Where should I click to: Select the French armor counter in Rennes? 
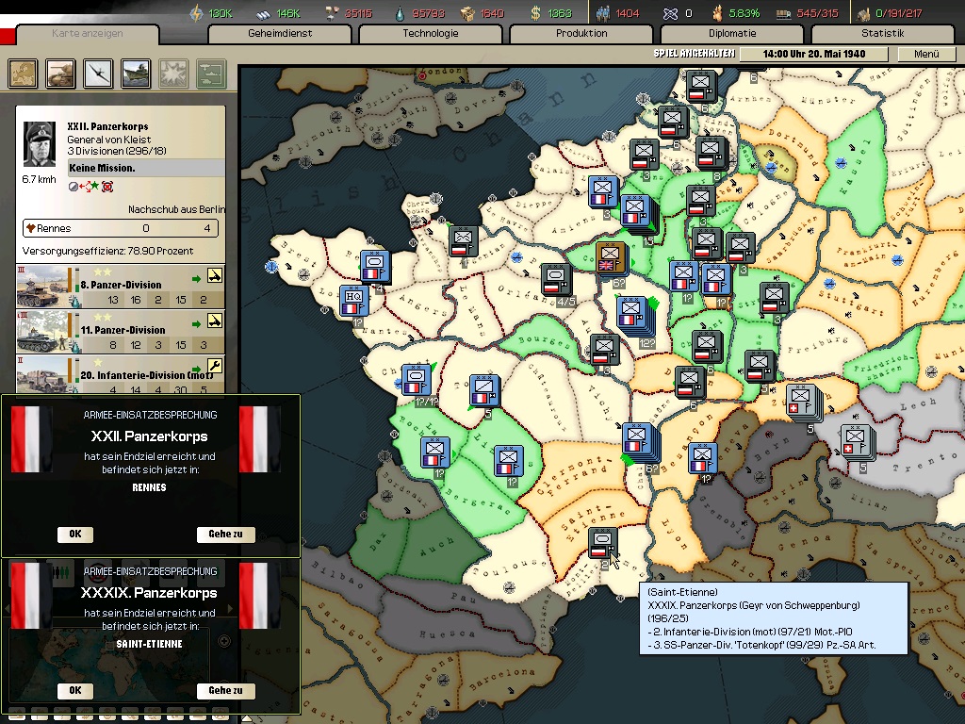(x=375, y=267)
